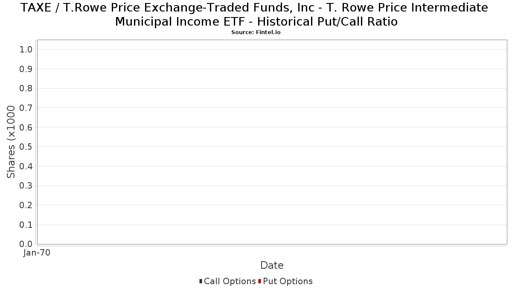The height and width of the screenshot is (288, 512).
Task: Click the 0.1 y-axis tick label
Action: pos(26,225)
